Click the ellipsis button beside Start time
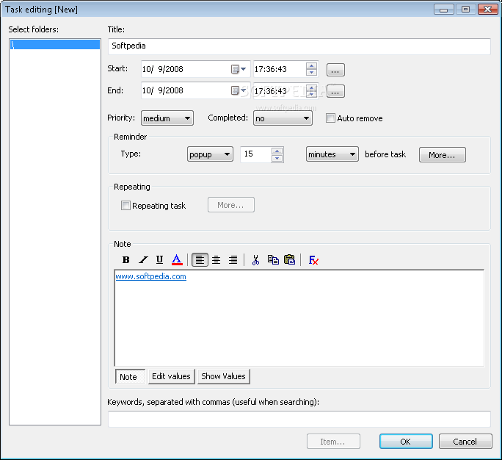The height and width of the screenshot is (460, 502). coord(335,70)
